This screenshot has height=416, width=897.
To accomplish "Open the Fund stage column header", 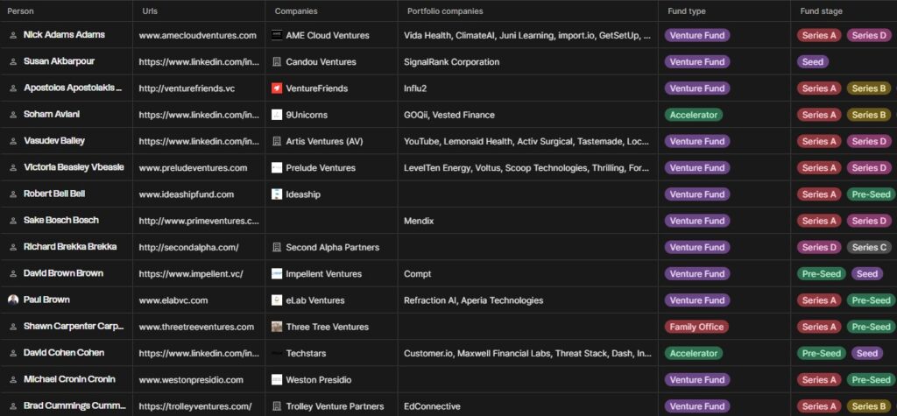I will click(x=821, y=11).
